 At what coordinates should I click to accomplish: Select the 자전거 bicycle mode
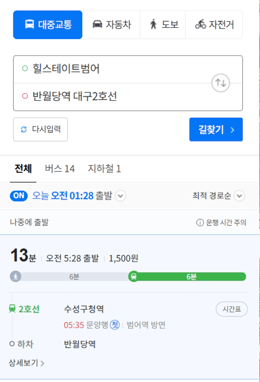(214, 25)
